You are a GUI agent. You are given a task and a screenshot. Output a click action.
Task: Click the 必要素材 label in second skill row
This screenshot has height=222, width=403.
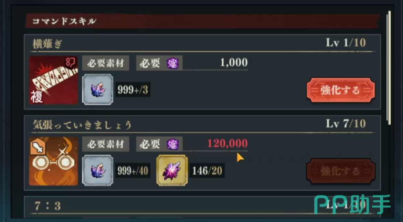point(106,144)
